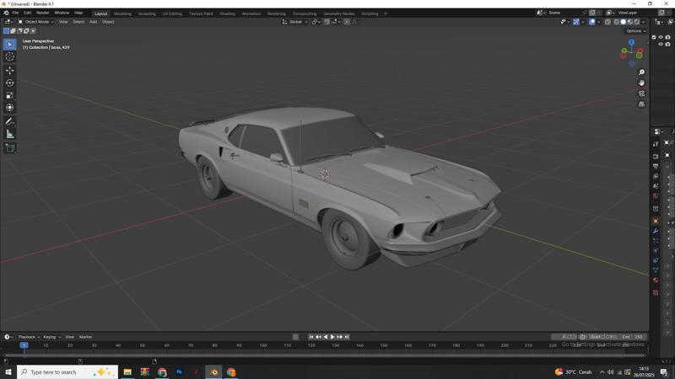Enable Solid viewport shading

(623, 22)
